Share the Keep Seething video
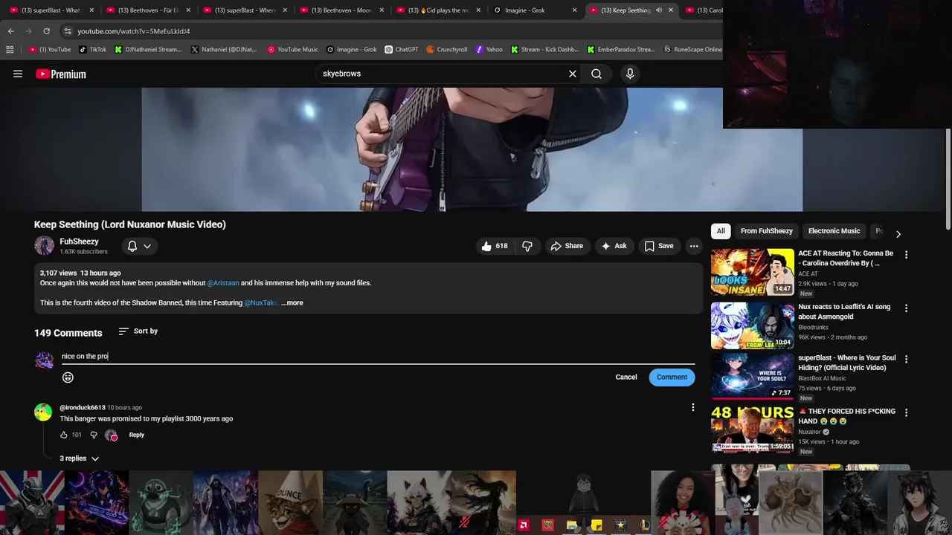952x535 pixels. click(567, 246)
